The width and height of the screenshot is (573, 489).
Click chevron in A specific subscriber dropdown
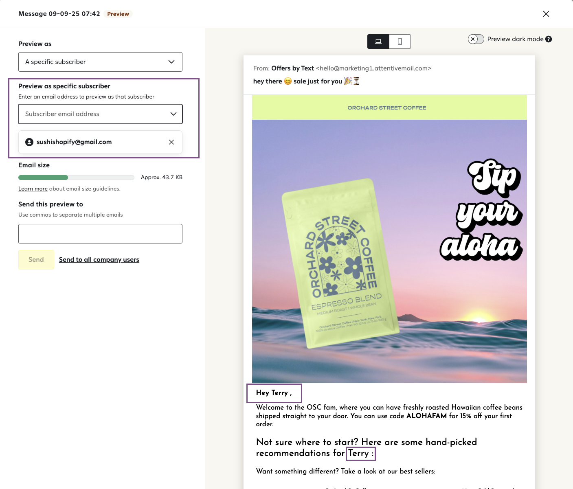(171, 62)
